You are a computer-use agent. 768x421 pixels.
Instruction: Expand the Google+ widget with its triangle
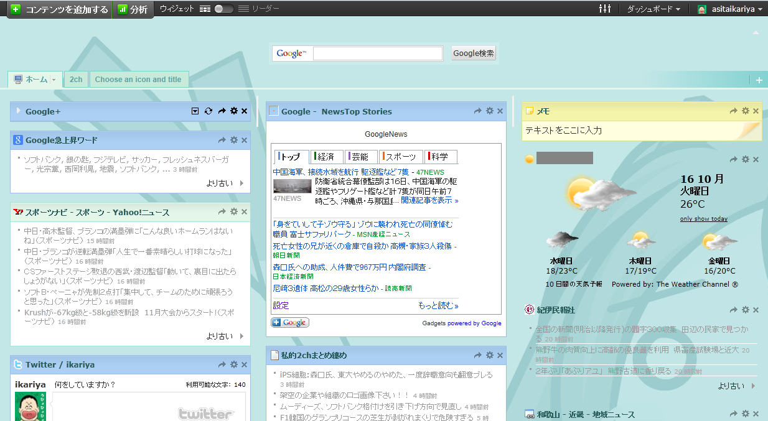coord(18,111)
